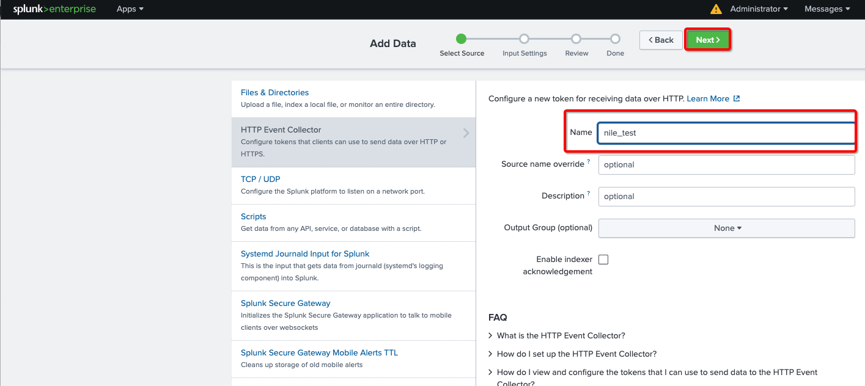Click into the Name input field
The image size is (865, 386).
click(726, 133)
